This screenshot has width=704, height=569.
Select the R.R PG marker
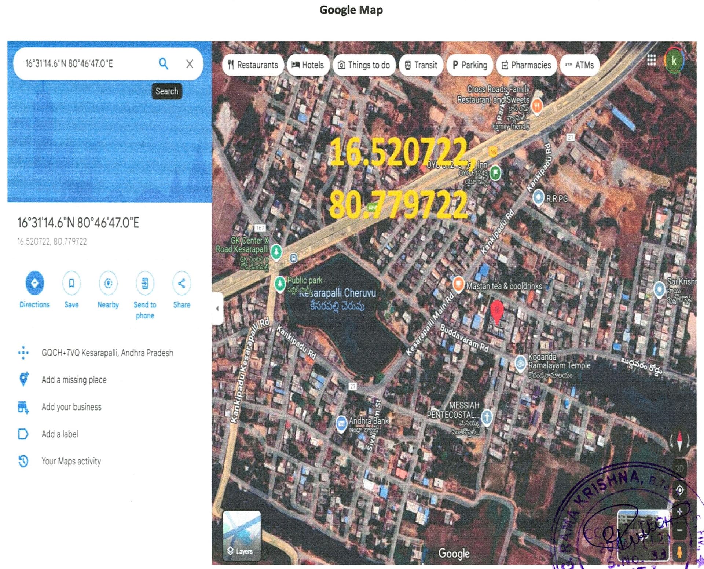point(538,197)
